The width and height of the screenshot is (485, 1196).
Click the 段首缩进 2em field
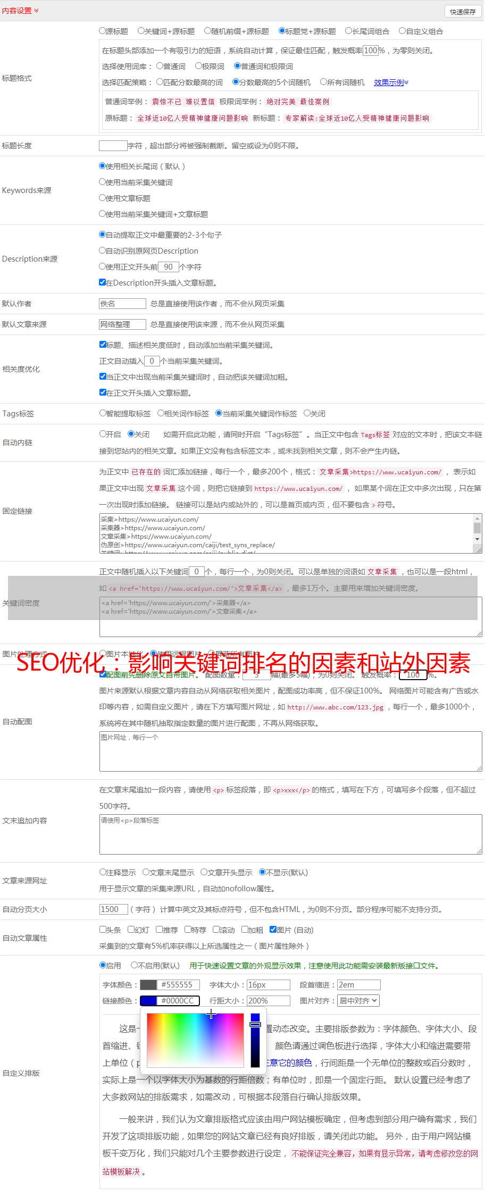point(359,985)
